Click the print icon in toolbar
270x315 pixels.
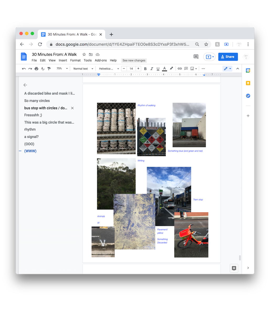click(36, 69)
